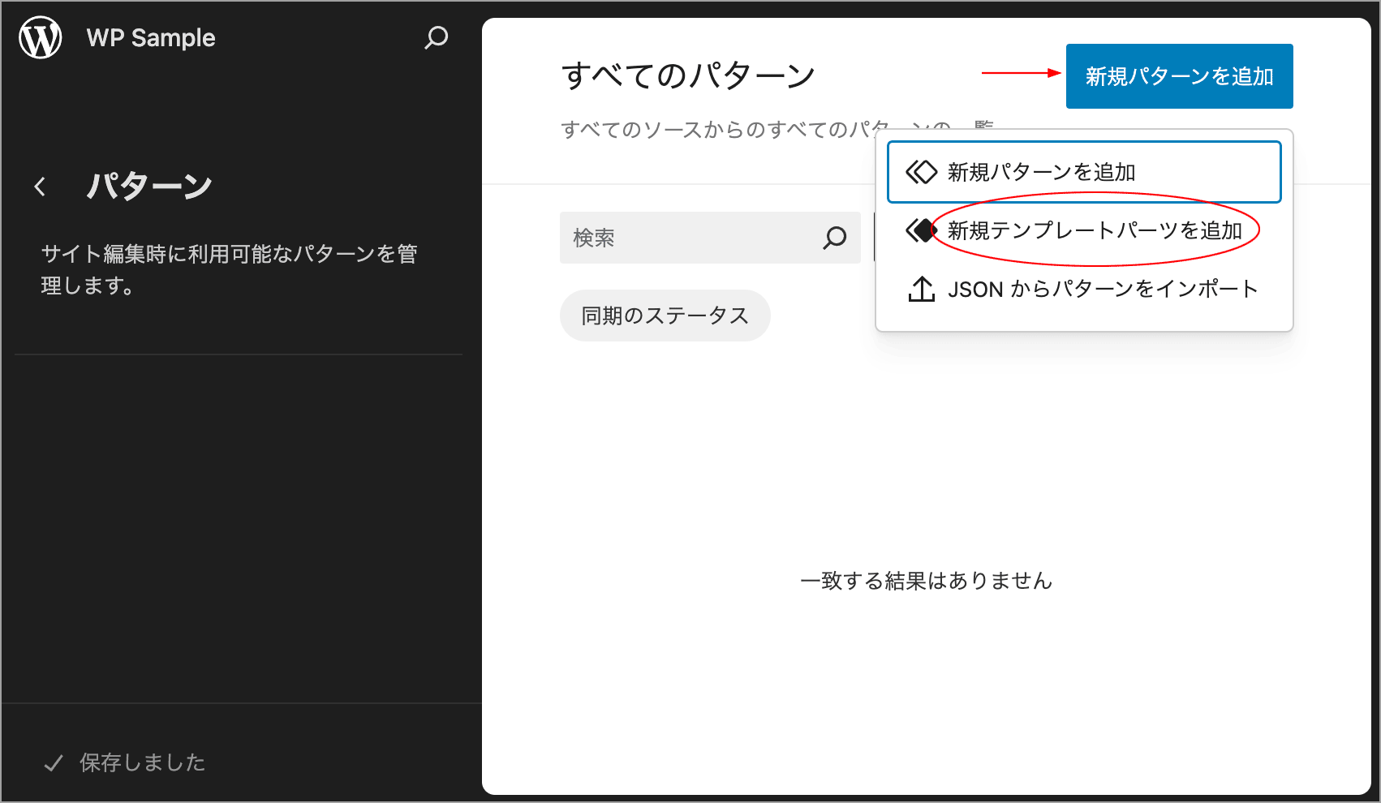Click the WordPress logo icon
The image size is (1381, 803).
pos(41,38)
